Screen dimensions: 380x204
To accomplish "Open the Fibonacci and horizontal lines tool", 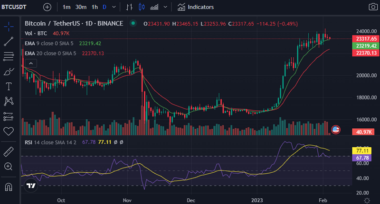I will [x=9, y=56].
